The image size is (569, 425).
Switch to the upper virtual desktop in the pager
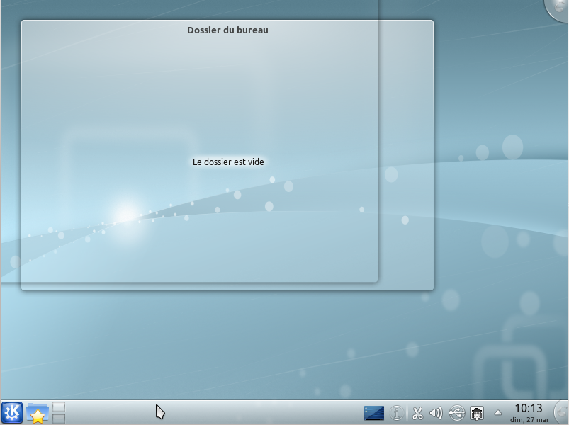point(59,407)
